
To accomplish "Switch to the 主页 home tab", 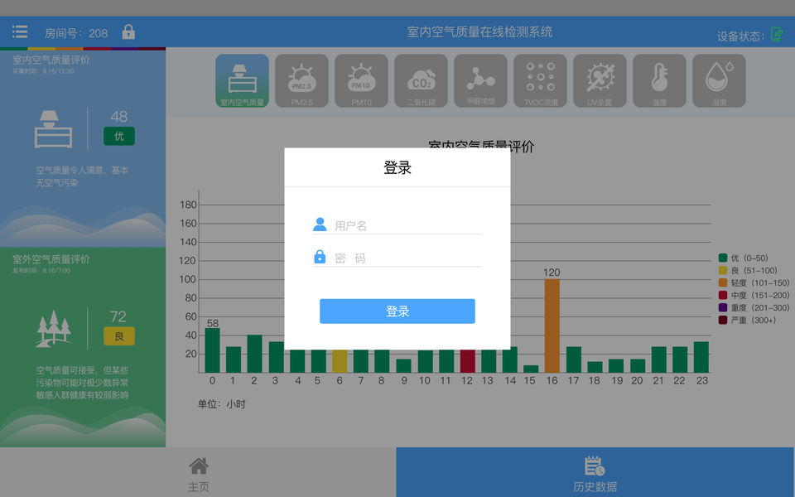I will pos(198,472).
